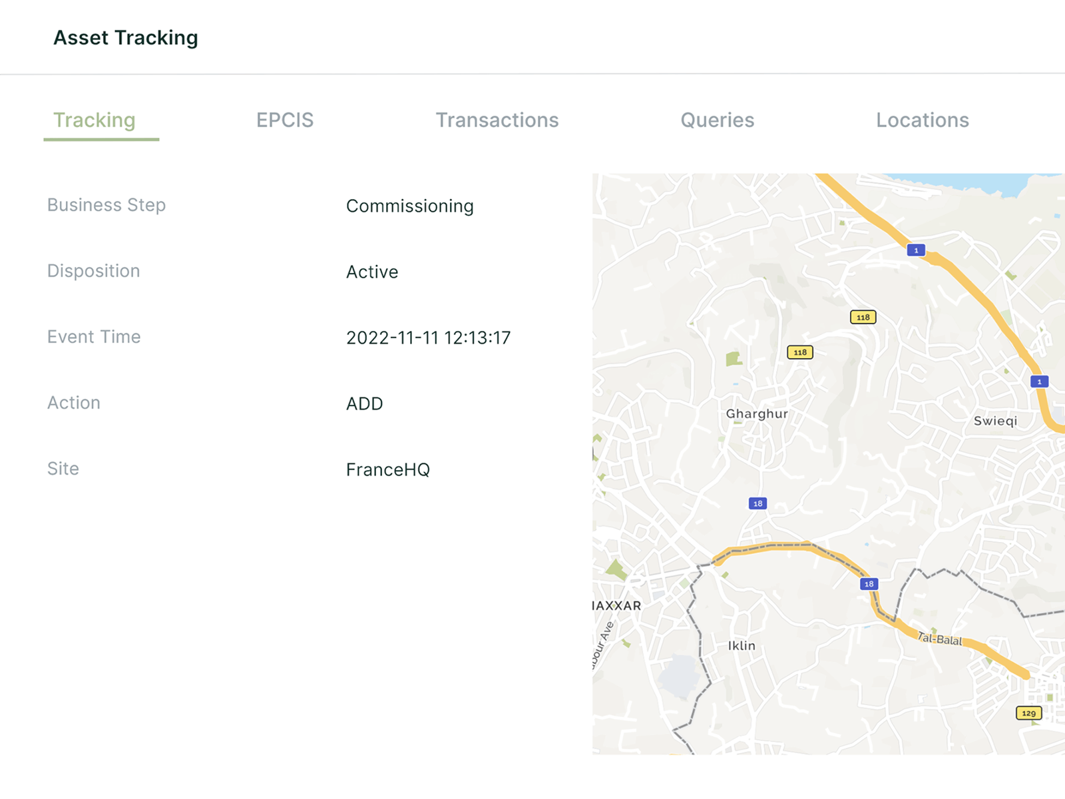Screen dimensions: 1065x799
Task: Select the Locations tab
Action: [922, 120]
